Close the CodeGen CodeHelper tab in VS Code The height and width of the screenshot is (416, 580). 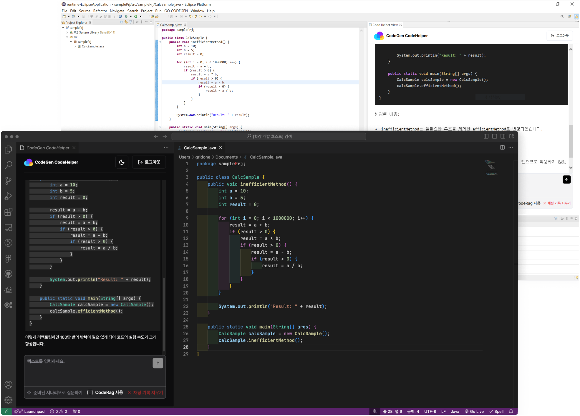click(x=74, y=148)
